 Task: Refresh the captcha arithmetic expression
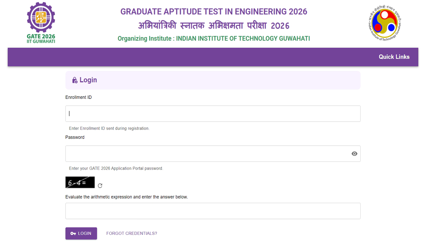[100, 186]
